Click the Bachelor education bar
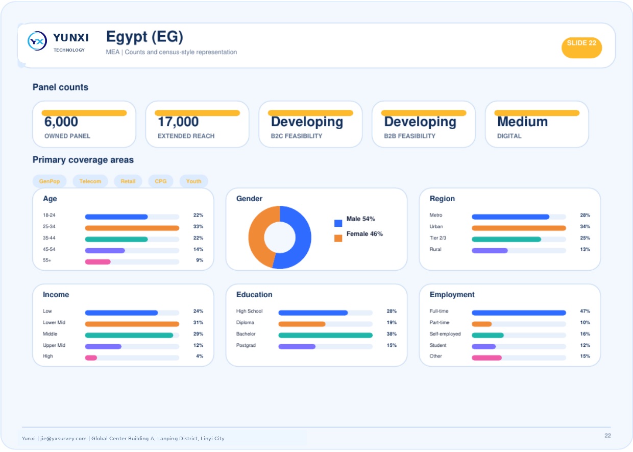 coord(325,335)
